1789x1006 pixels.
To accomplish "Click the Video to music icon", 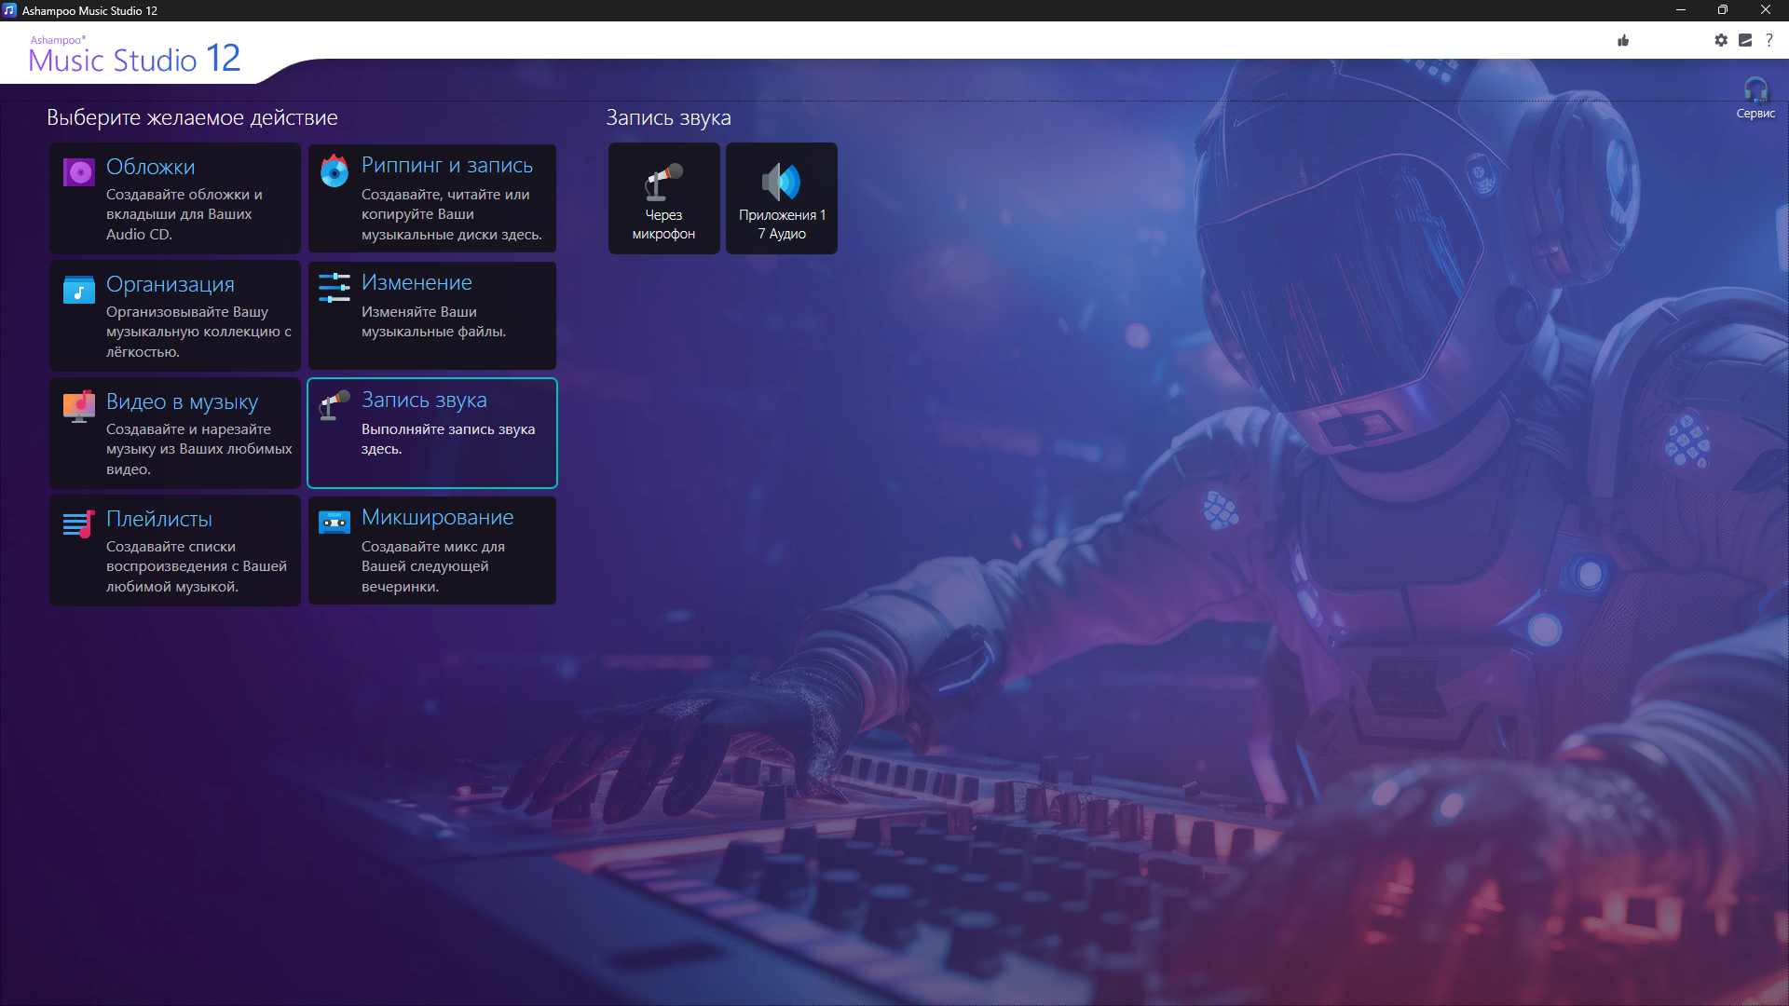I will click(79, 406).
